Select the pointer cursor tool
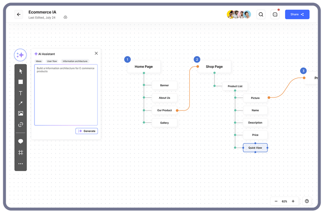Viewport: 323px width, 215px height. pyautogui.click(x=21, y=71)
